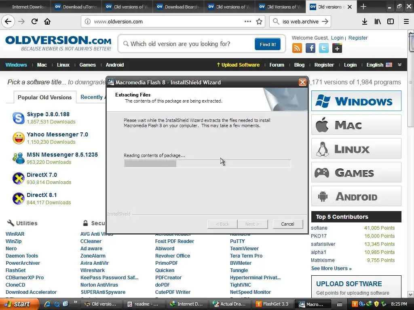Open the browser Library icon
The image size is (414, 310).
pos(378,22)
